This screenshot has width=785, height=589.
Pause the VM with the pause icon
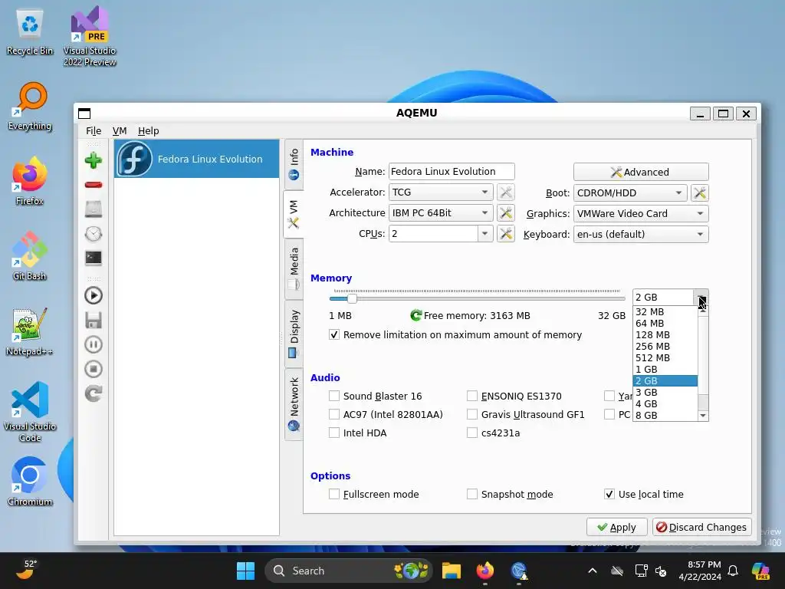click(93, 344)
